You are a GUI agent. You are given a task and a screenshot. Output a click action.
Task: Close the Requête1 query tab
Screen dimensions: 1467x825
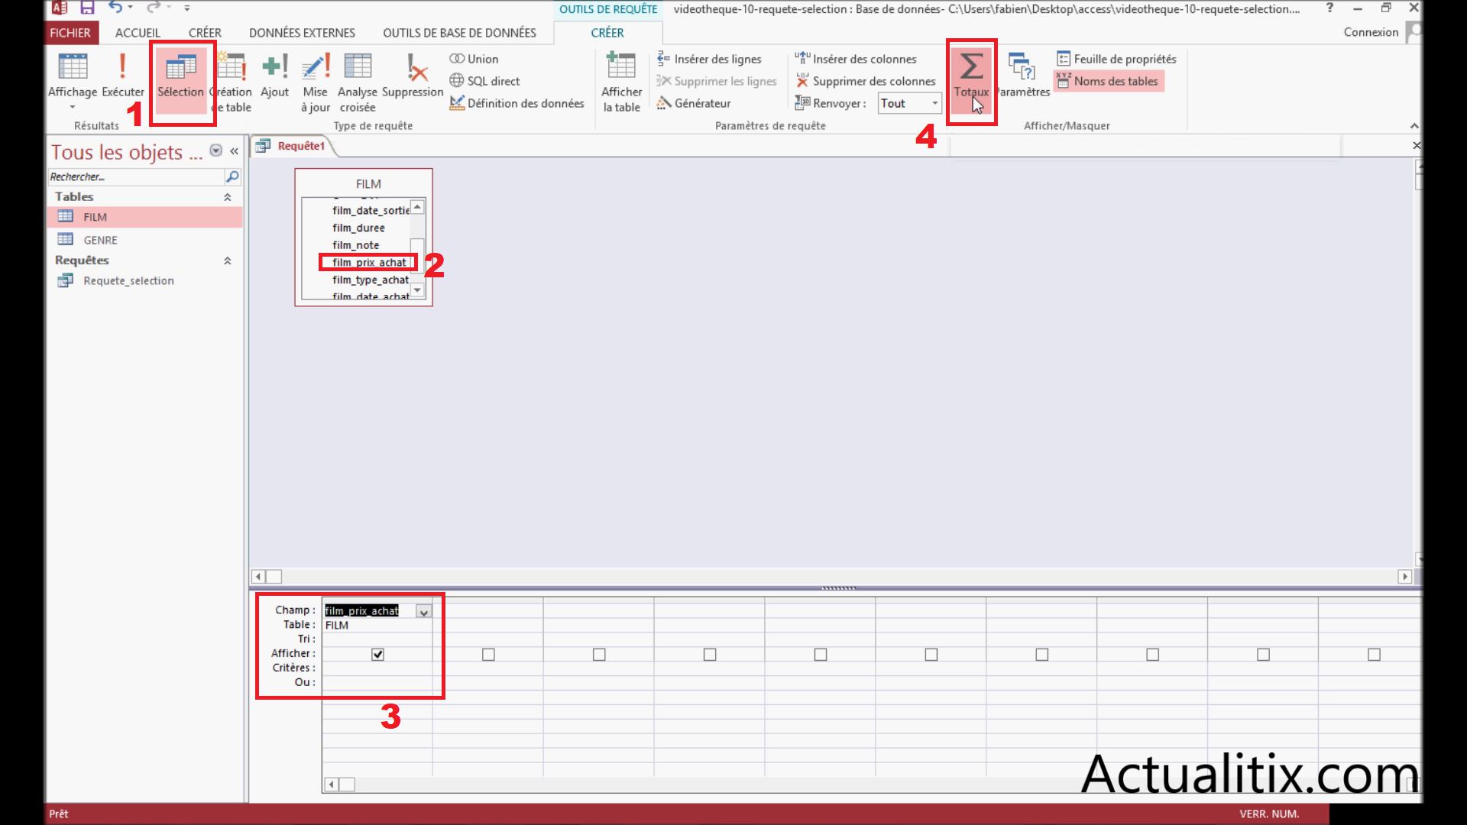[1416, 145]
